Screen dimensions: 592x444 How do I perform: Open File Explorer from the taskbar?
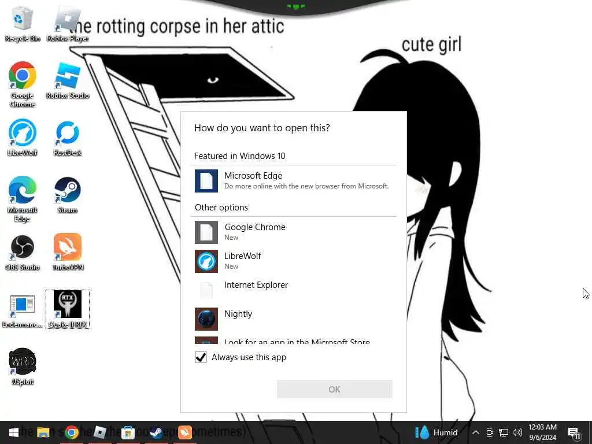point(43,432)
